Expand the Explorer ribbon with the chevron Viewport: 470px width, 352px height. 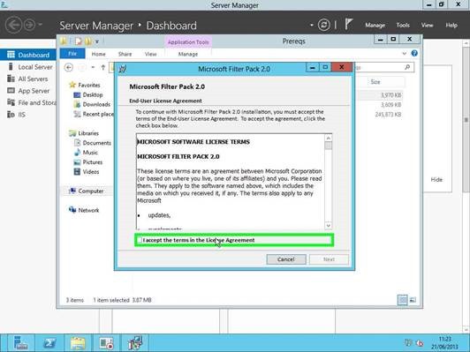pos(404,54)
